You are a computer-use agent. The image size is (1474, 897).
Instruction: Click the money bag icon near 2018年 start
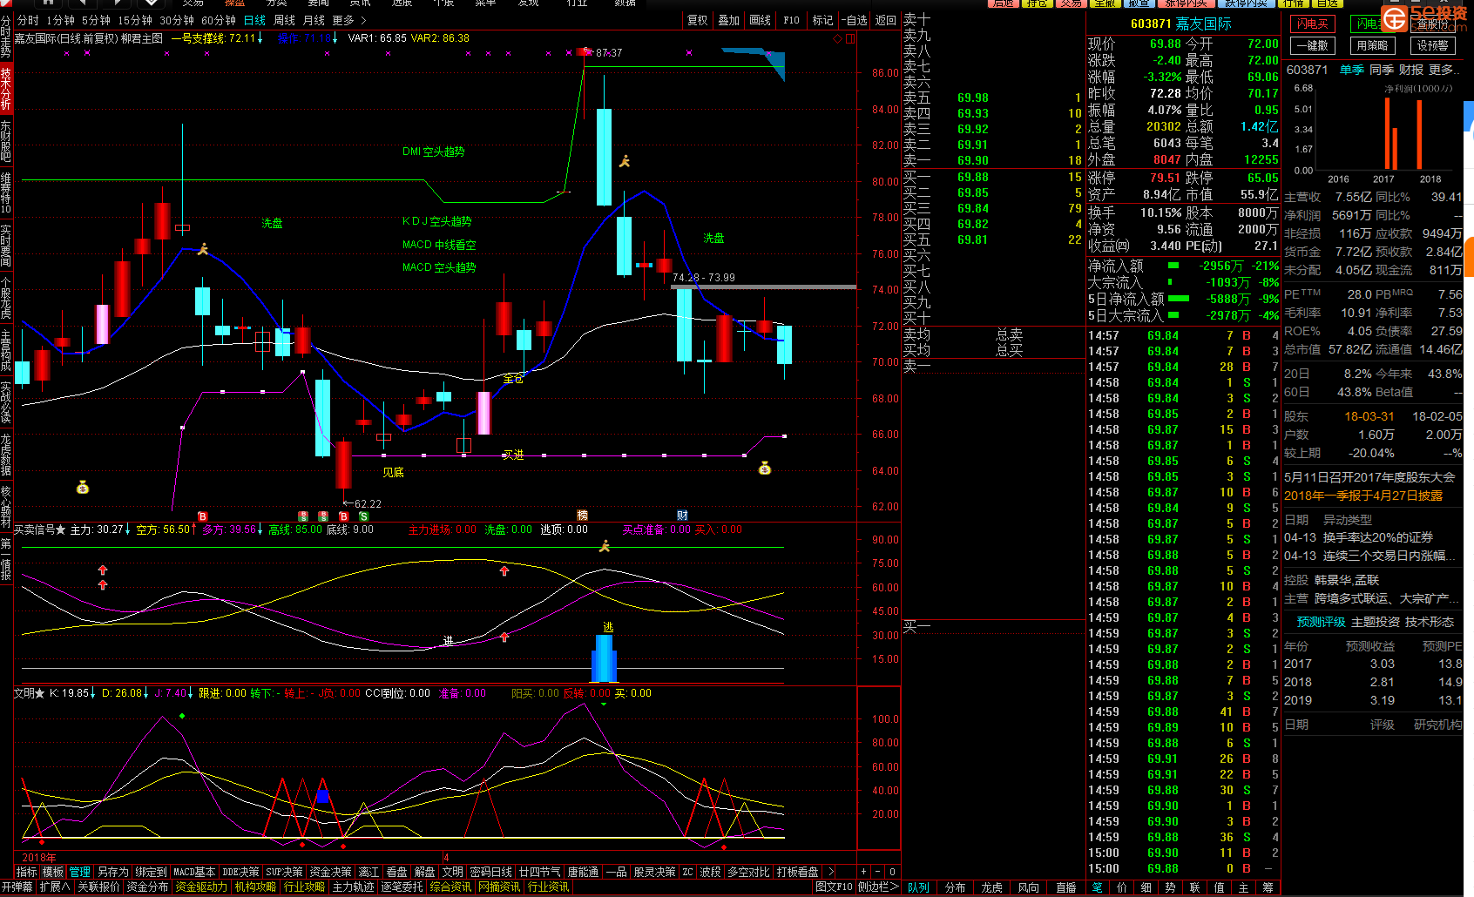pyautogui.click(x=83, y=488)
